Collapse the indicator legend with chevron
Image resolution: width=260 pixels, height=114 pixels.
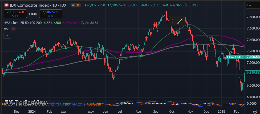coord(7,36)
